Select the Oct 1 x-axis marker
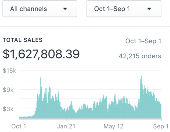Screen dimensions: 170x132 tap(19, 126)
